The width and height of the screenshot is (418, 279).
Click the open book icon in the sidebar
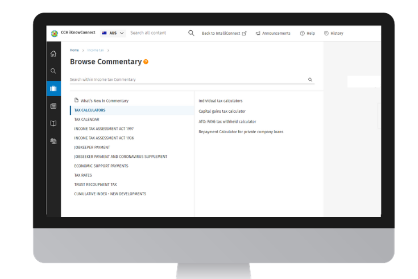tap(53, 123)
